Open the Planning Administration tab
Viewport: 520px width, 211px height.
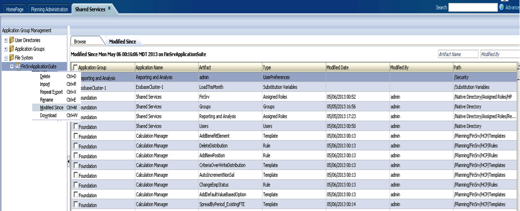pos(49,9)
